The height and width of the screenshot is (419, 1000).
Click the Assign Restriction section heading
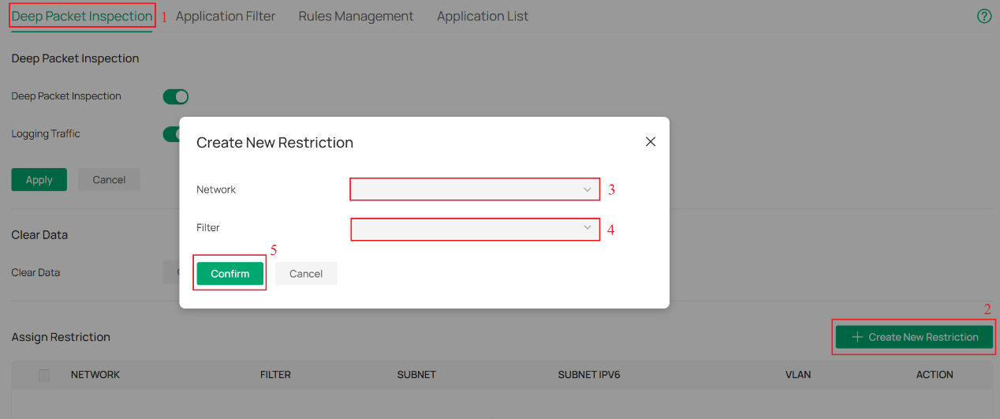(x=61, y=337)
